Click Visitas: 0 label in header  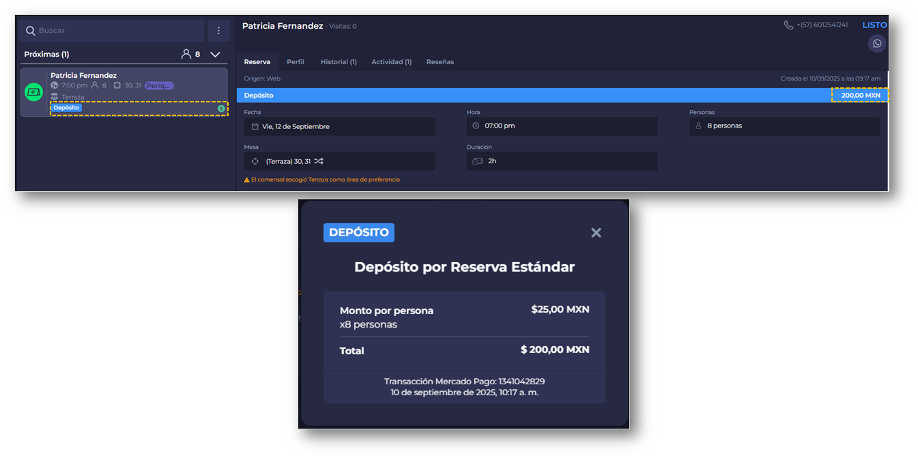tap(343, 26)
